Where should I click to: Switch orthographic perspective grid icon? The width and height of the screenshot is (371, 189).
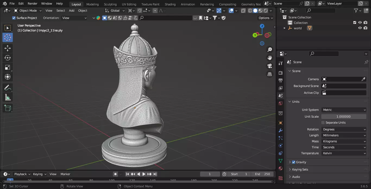point(270,74)
